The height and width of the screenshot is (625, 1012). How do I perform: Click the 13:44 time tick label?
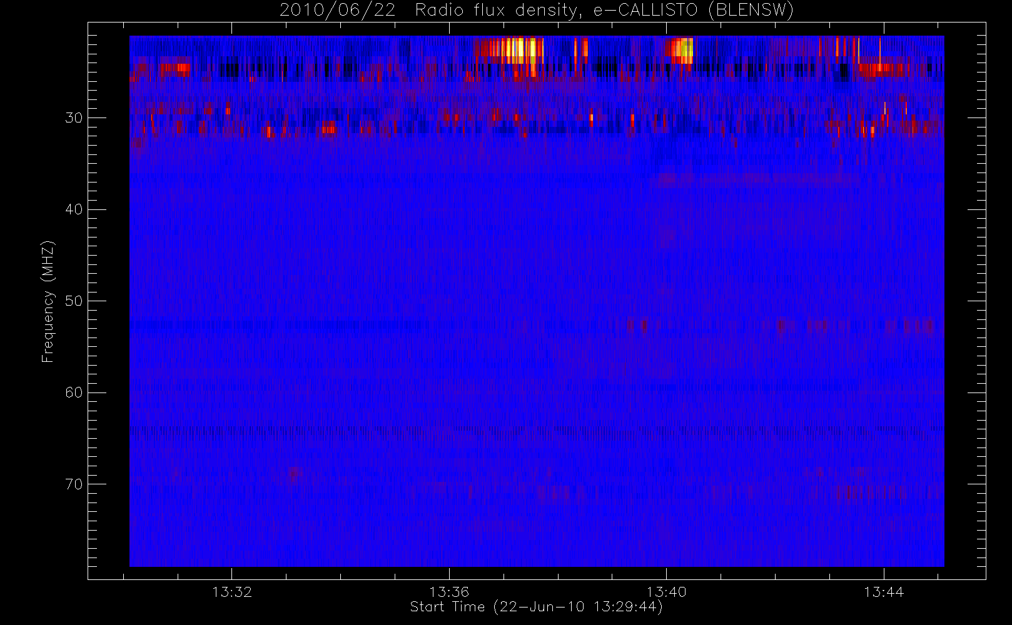tap(884, 592)
